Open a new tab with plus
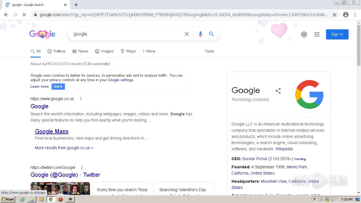This screenshot has height=203, width=361. (x=76, y=5)
